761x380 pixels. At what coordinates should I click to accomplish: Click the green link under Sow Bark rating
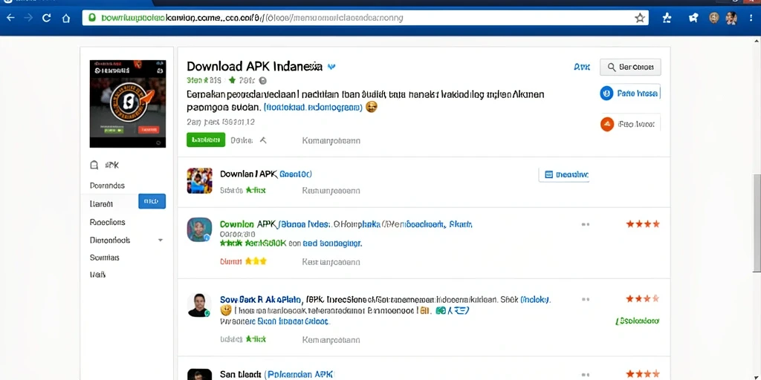point(637,321)
